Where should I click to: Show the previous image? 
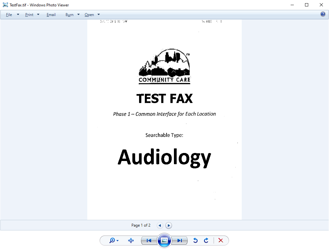149,241
